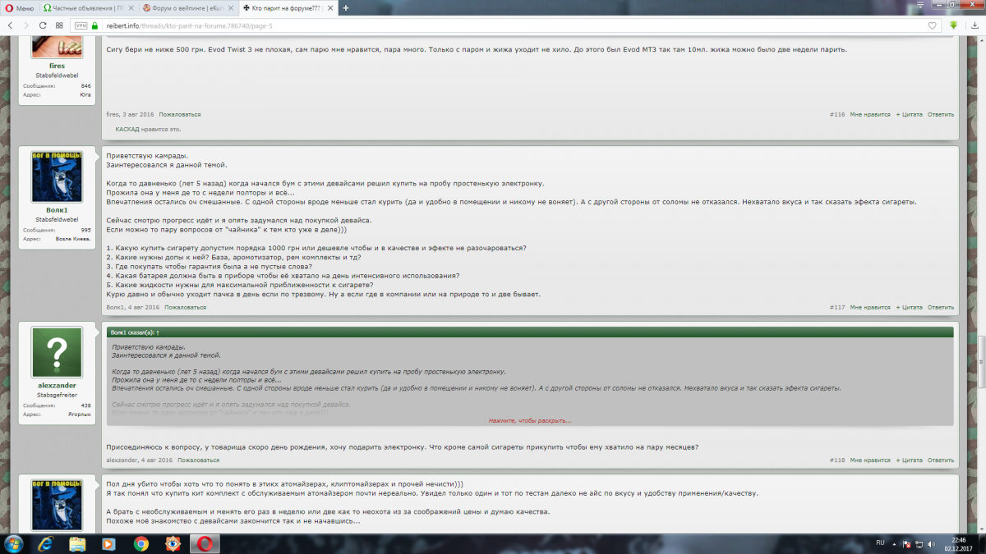The height and width of the screenshot is (554, 986).
Task: Open КАСКАД user who liked the post
Action: [127, 129]
